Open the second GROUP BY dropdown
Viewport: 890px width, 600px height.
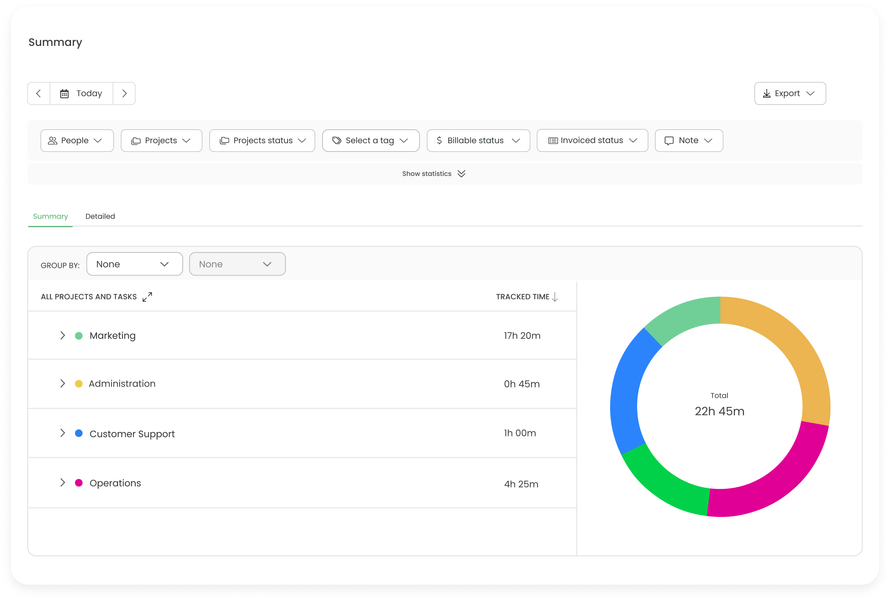(x=237, y=264)
